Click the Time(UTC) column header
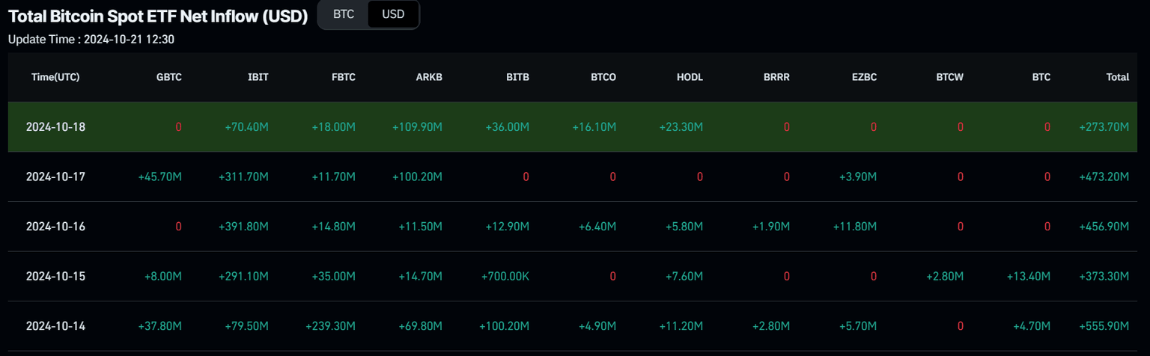This screenshot has height=356, width=1150. 55,77
